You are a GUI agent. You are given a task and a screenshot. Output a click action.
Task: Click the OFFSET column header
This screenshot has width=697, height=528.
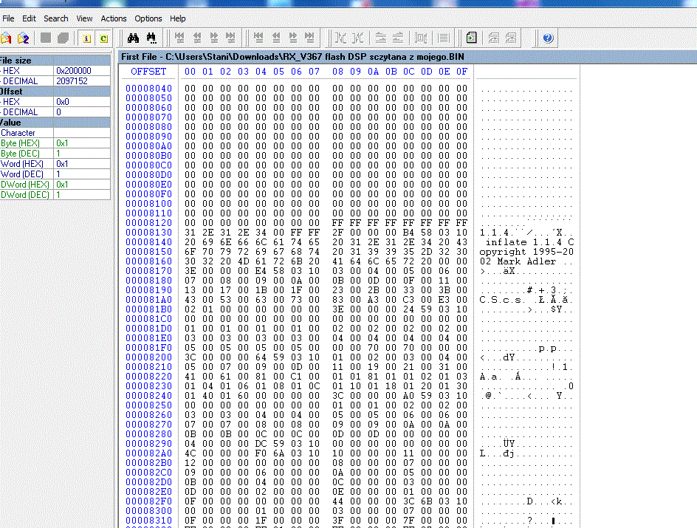tap(148, 72)
